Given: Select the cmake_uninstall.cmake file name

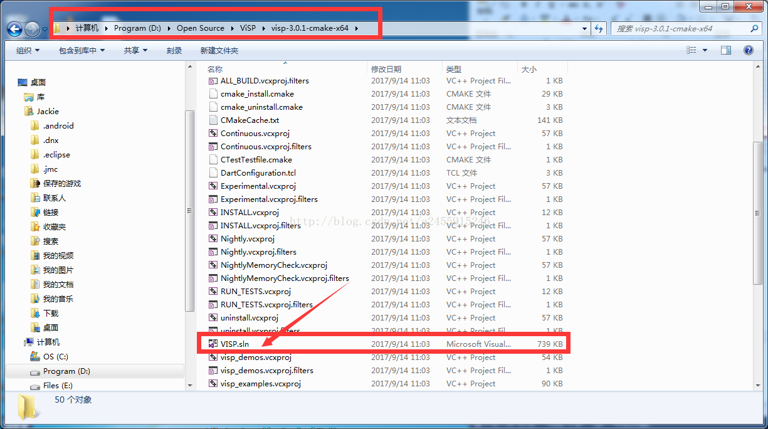Looking at the screenshot, I should tap(261, 107).
